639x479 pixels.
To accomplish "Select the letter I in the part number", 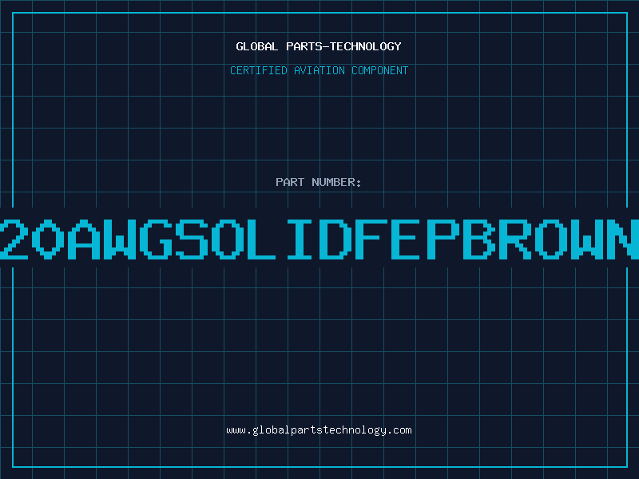I will tap(299, 239).
